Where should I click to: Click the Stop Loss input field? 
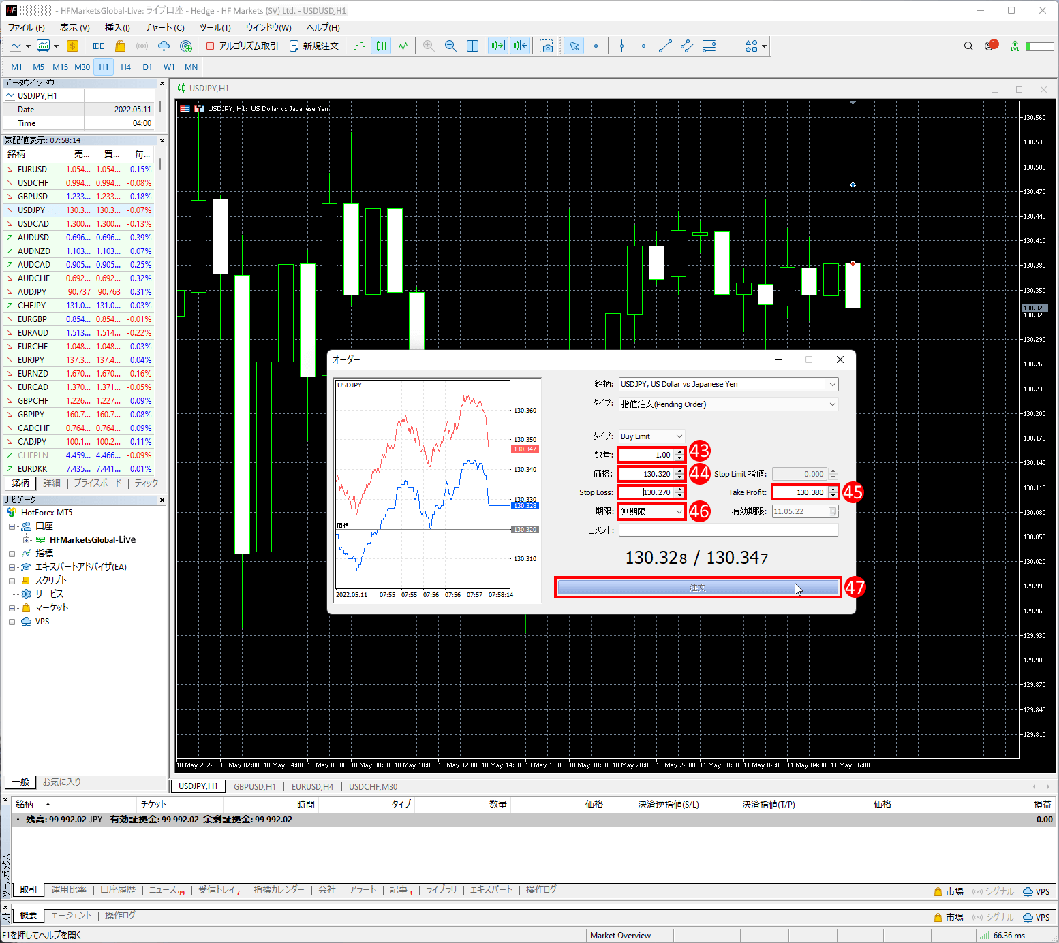click(x=646, y=492)
